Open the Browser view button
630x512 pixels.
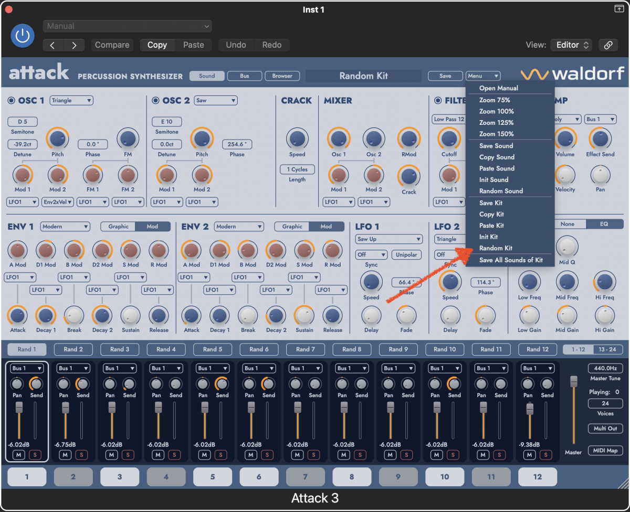pos(282,76)
